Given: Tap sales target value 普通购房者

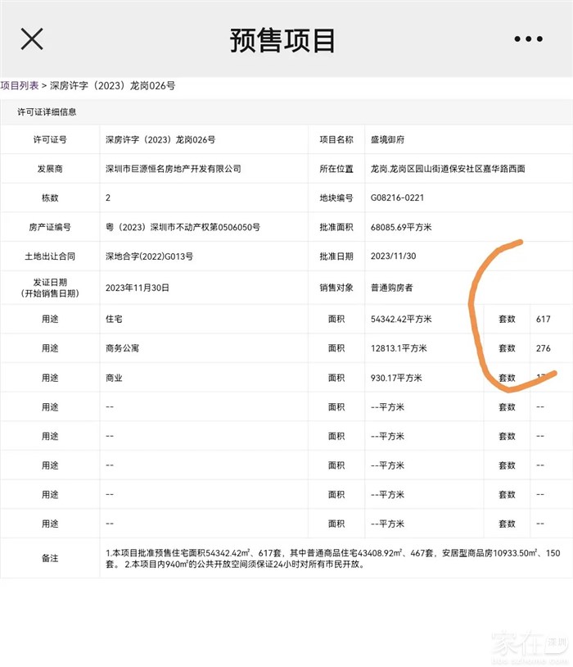Looking at the screenshot, I should pyautogui.click(x=392, y=288).
